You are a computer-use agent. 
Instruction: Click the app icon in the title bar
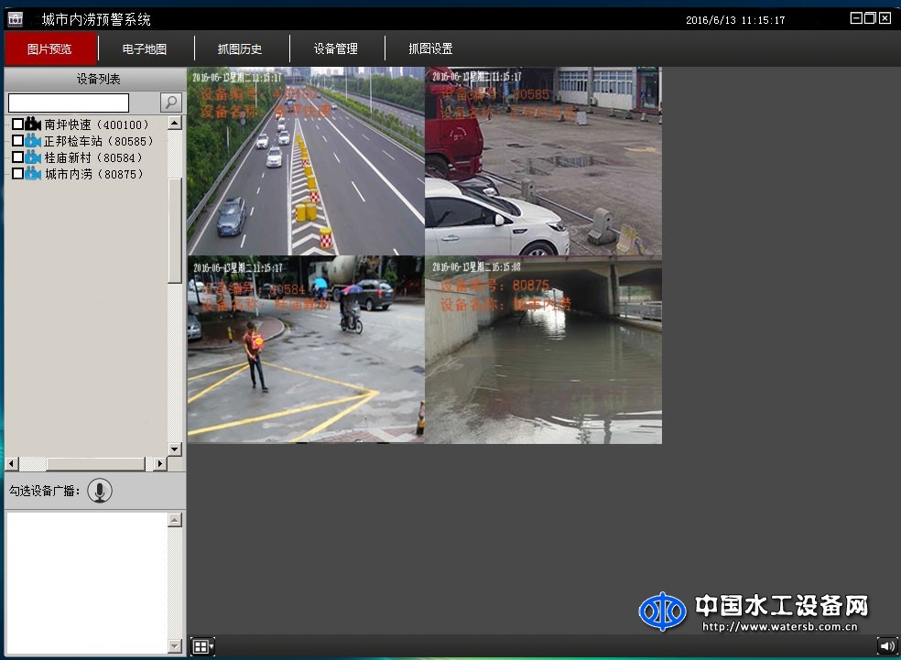[15, 19]
